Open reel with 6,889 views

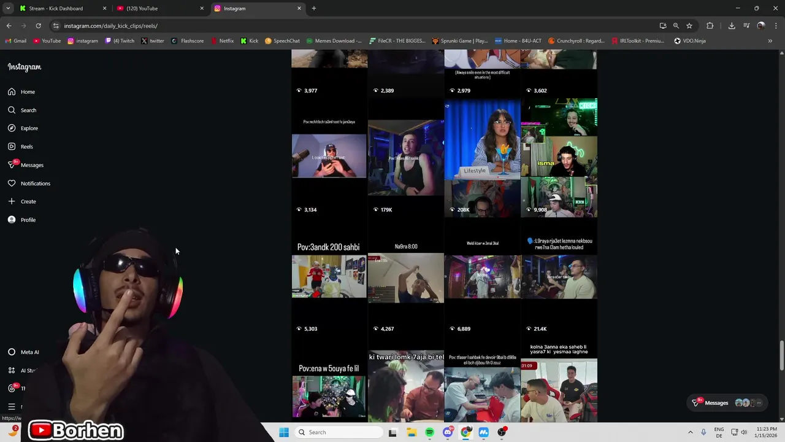coord(482,277)
